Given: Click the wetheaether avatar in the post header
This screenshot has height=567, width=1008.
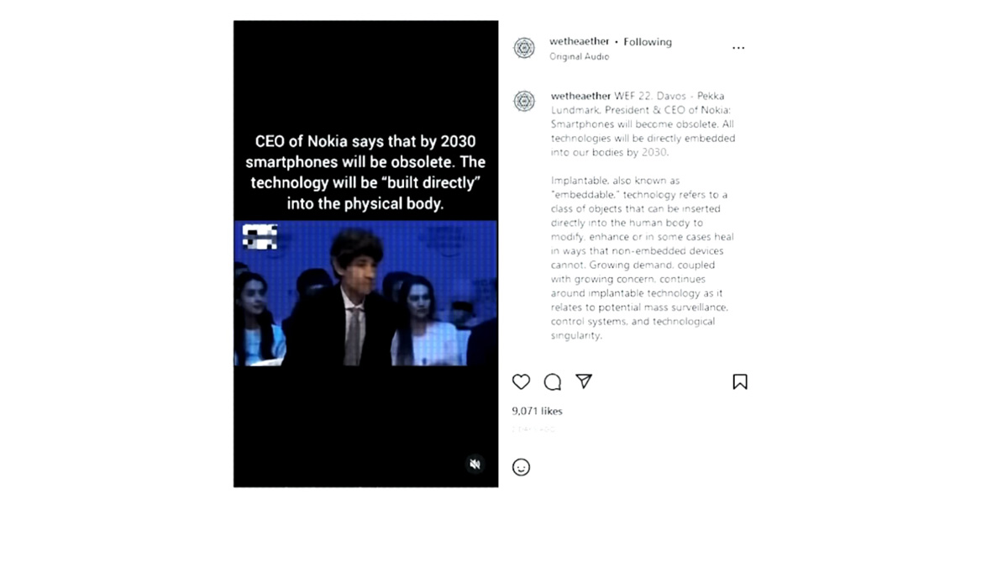Looking at the screenshot, I should coord(524,48).
